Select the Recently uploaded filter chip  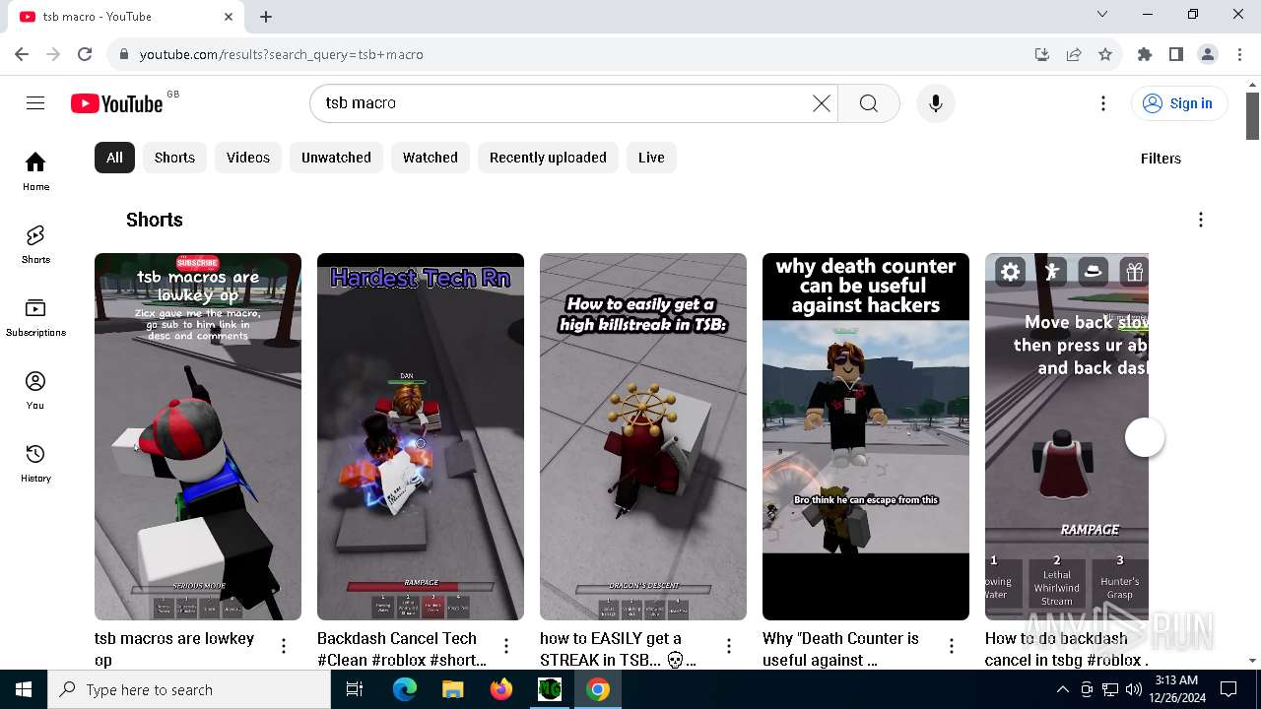tap(549, 158)
